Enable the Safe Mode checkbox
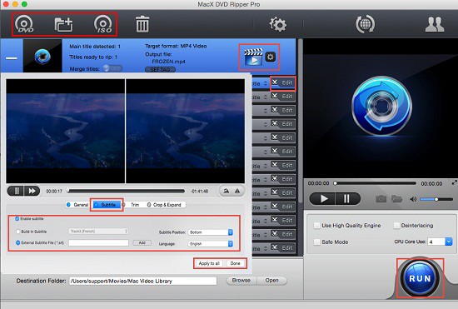458x309 pixels. pyautogui.click(x=316, y=242)
